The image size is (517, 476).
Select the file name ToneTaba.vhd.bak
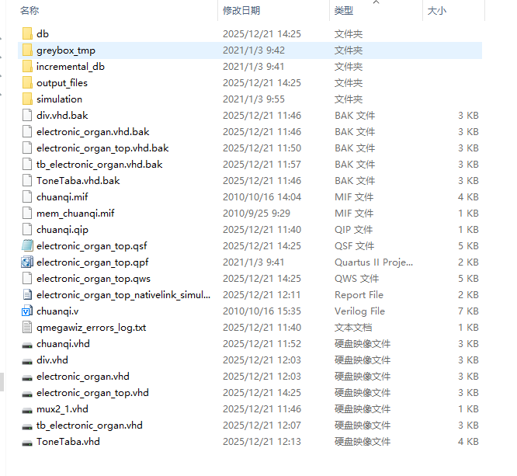78,181
